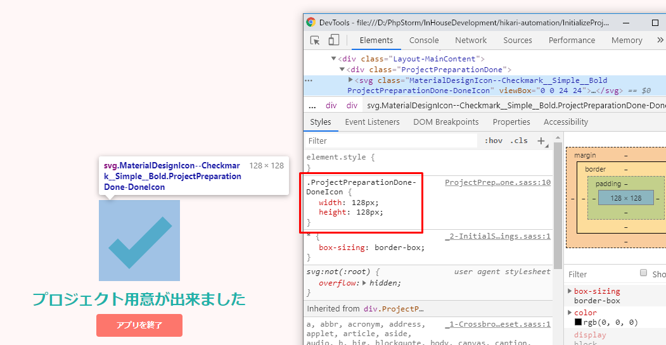The width and height of the screenshot is (666, 345).
Task: Click the padding label in the box model
Action: [x=608, y=184]
